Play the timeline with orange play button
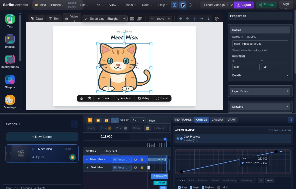The image size is (296, 189). [90, 120]
